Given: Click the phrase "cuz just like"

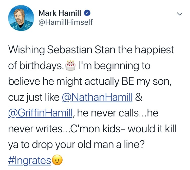Looking at the screenshot, I should pos(33,98).
